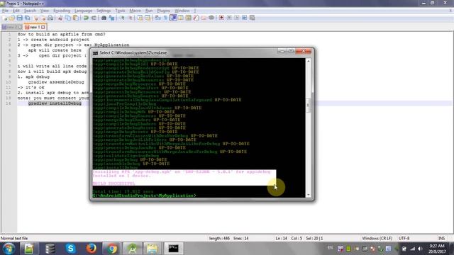The height and width of the screenshot is (255, 454).
Task: Open the Plugins menu
Action: [x=164, y=11]
